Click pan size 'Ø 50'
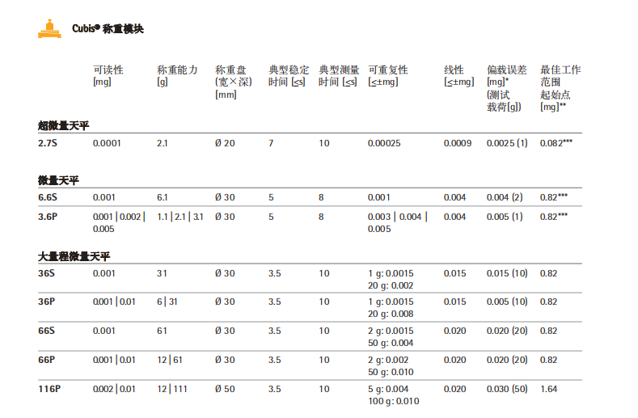 (225, 389)
